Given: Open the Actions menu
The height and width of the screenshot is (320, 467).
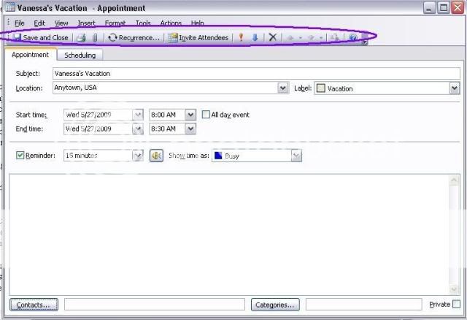Looking at the screenshot, I should (171, 23).
